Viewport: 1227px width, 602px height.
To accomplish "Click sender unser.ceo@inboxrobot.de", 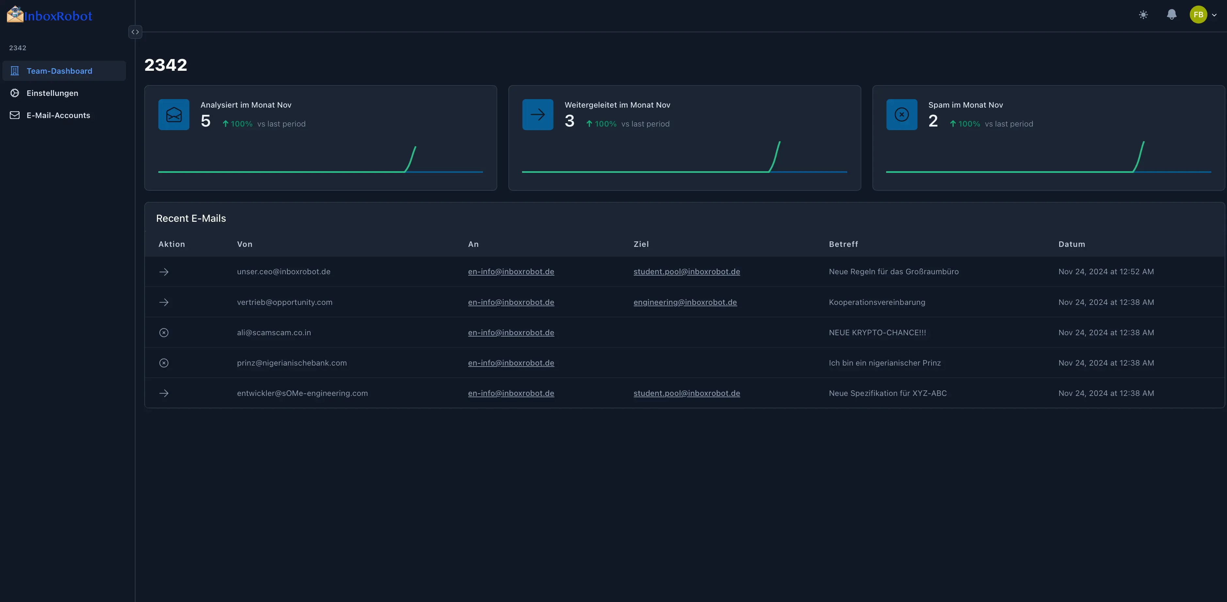I will pyautogui.click(x=284, y=272).
